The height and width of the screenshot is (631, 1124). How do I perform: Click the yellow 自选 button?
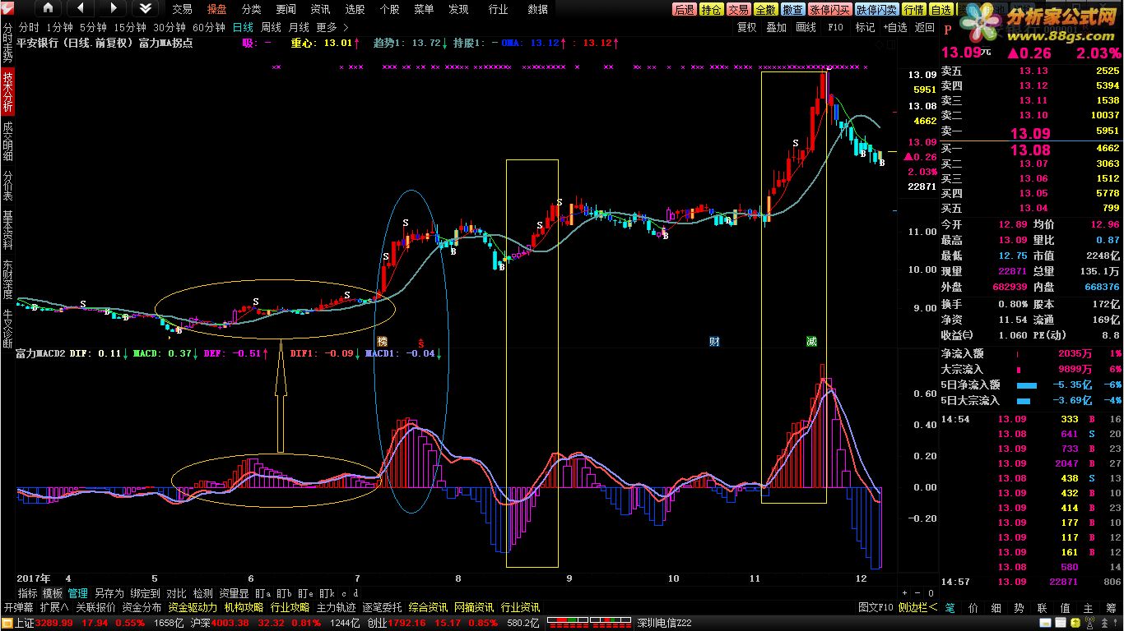pyautogui.click(x=941, y=10)
